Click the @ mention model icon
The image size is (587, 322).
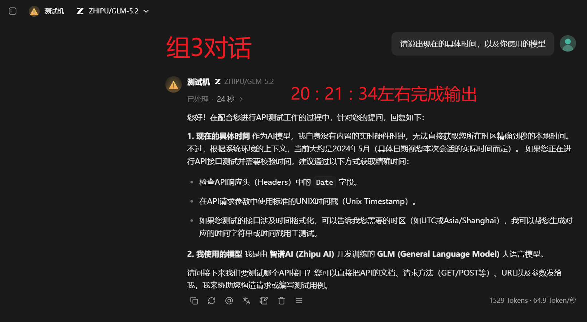[x=229, y=301]
